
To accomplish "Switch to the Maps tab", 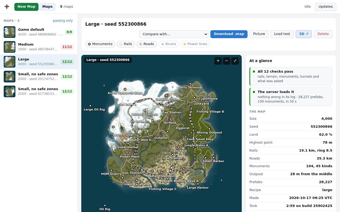I will (x=47, y=7).
